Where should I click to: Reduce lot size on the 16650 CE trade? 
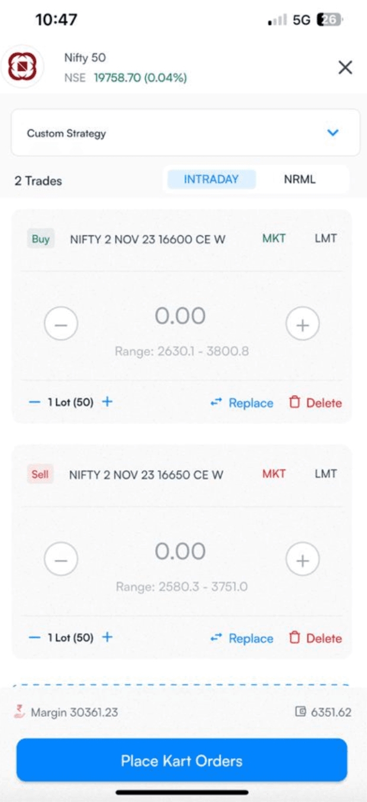click(35, 638)
